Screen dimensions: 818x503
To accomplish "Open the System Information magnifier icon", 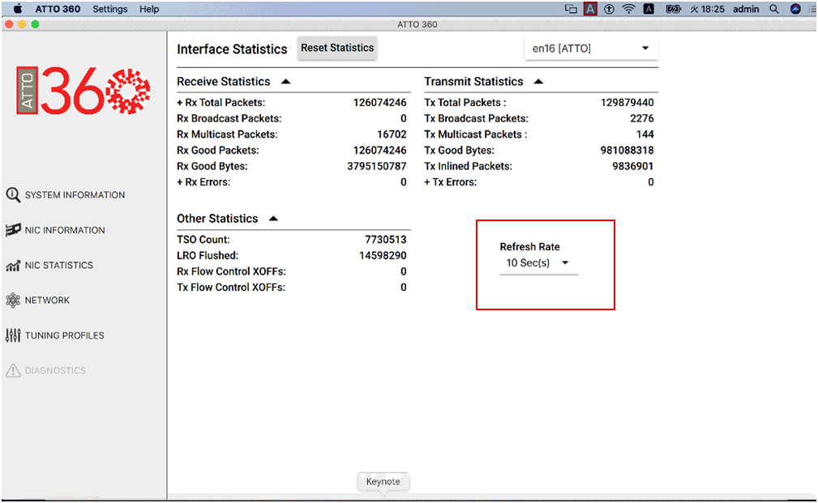I will tap(13, 195).
